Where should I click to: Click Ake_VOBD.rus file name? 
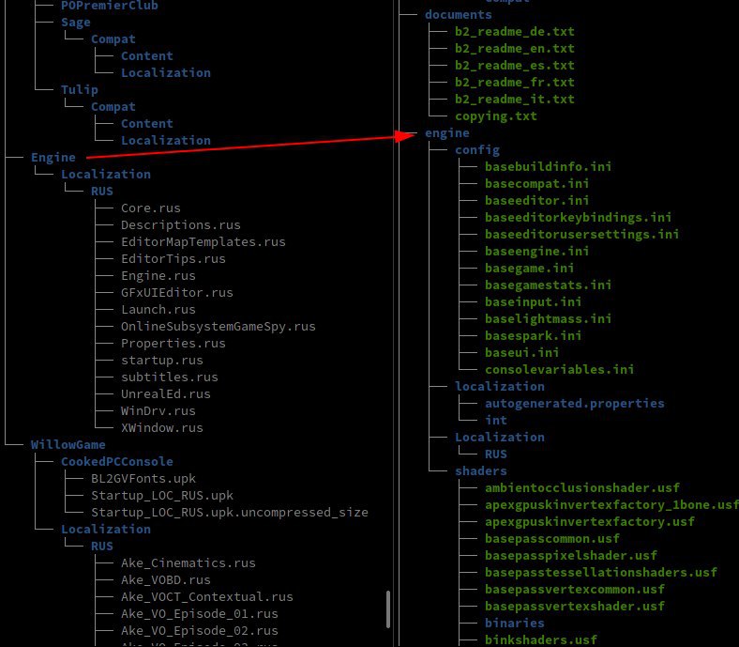(x=165, y=580)
